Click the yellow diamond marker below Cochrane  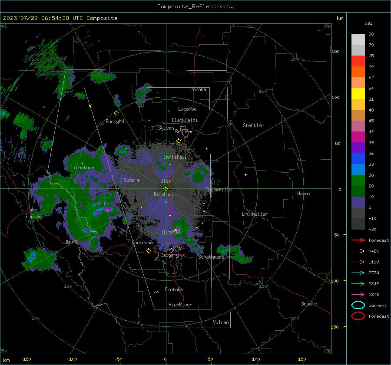tap(149, 251)
